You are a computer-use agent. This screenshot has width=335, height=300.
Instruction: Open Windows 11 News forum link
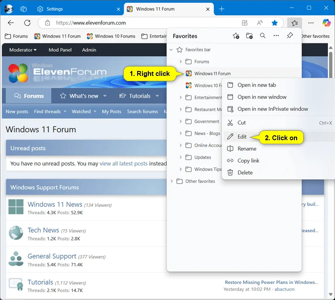click(x=55, y=204)
